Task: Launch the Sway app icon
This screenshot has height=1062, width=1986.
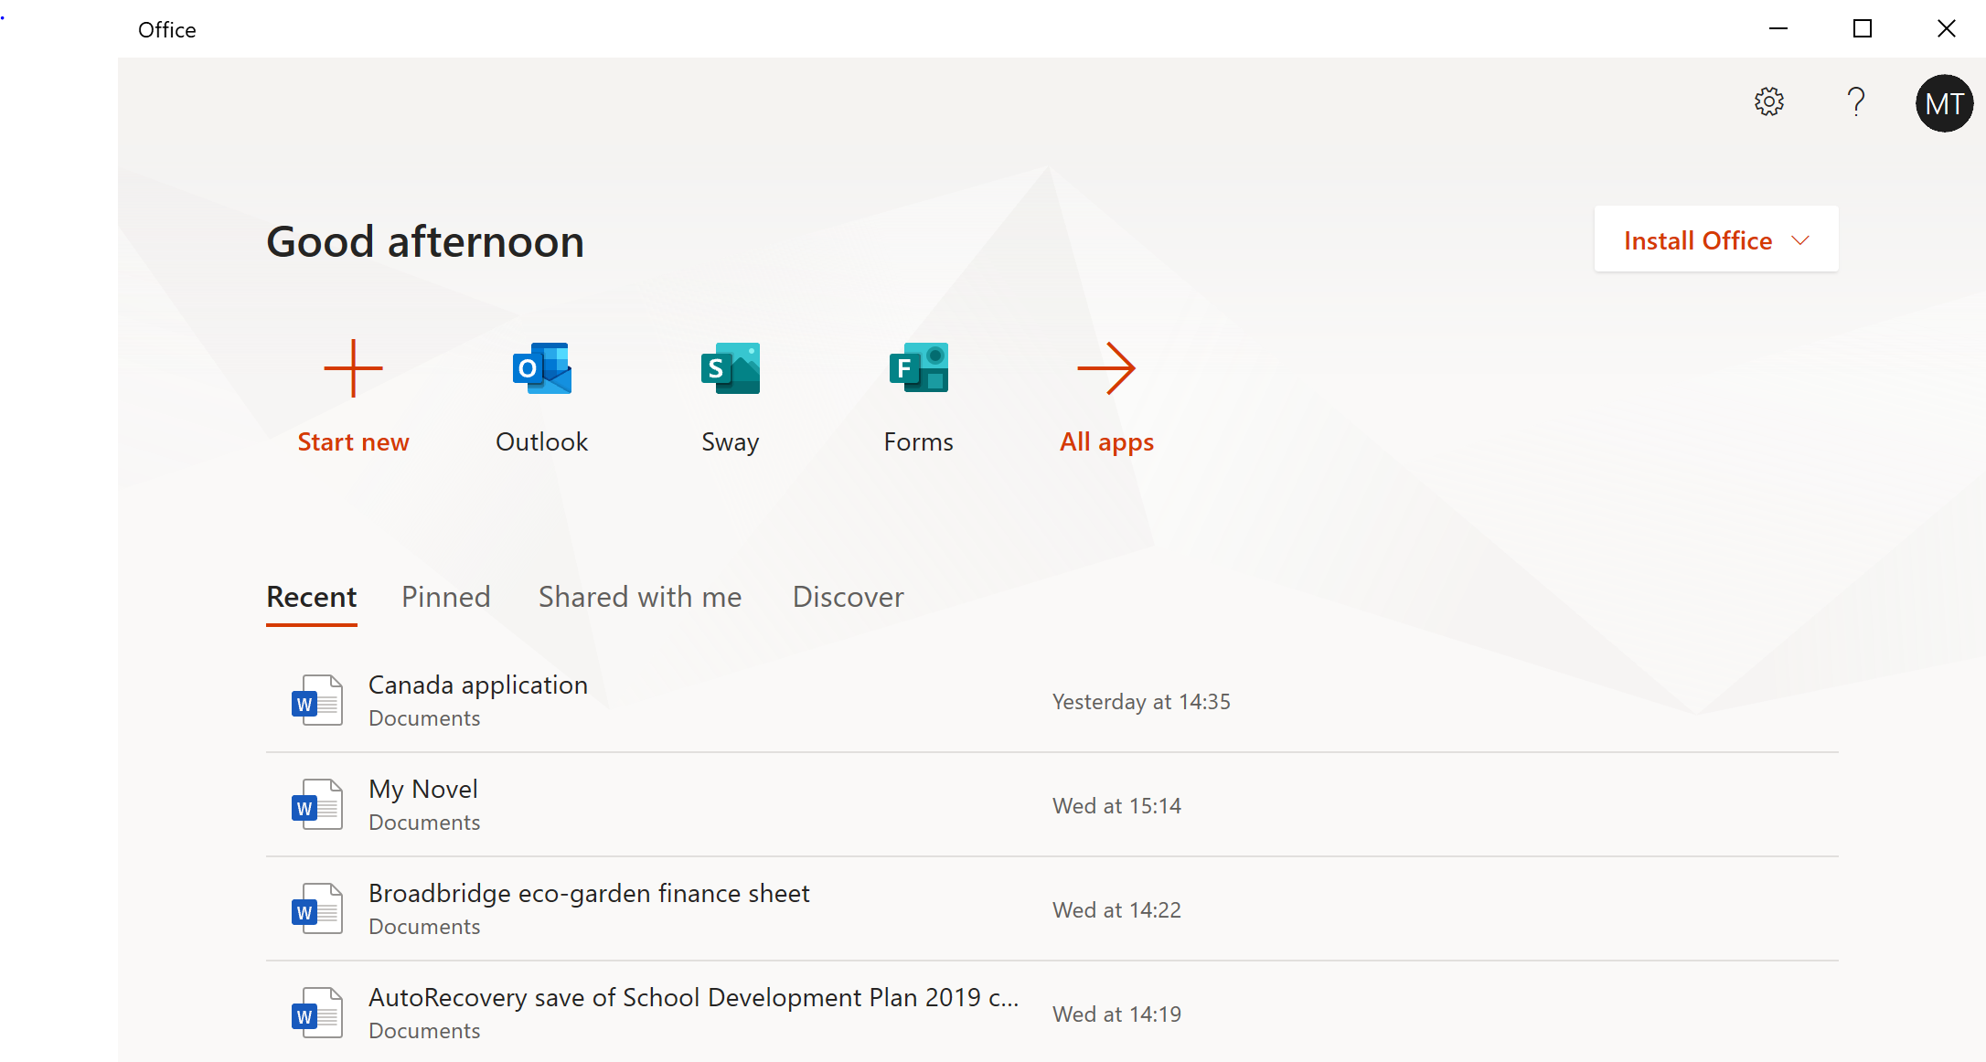Action: point(730,368)
